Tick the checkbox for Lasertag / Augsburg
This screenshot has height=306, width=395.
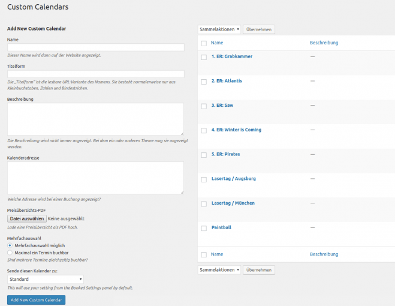coord(204,179)
